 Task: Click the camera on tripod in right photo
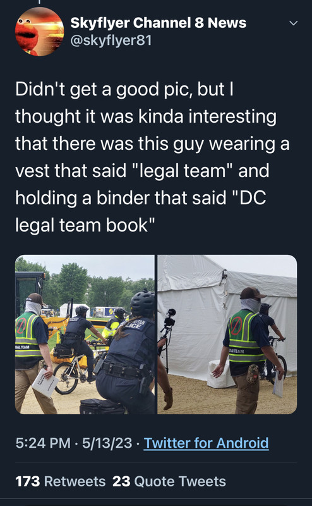[x=169, y=318]
